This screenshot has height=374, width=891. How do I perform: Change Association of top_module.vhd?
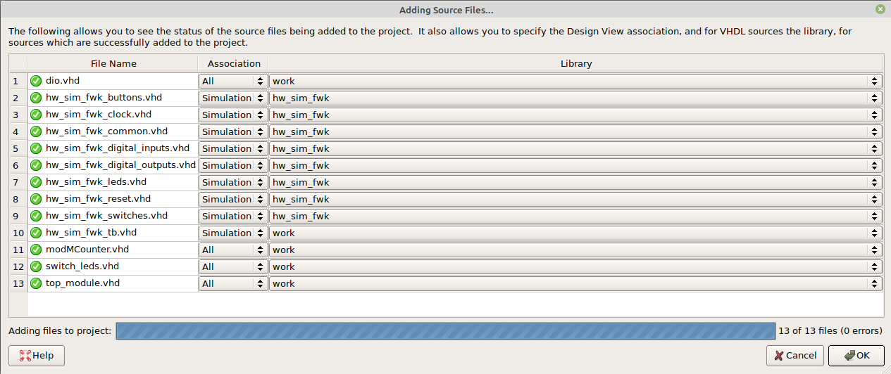coord(232,283)
